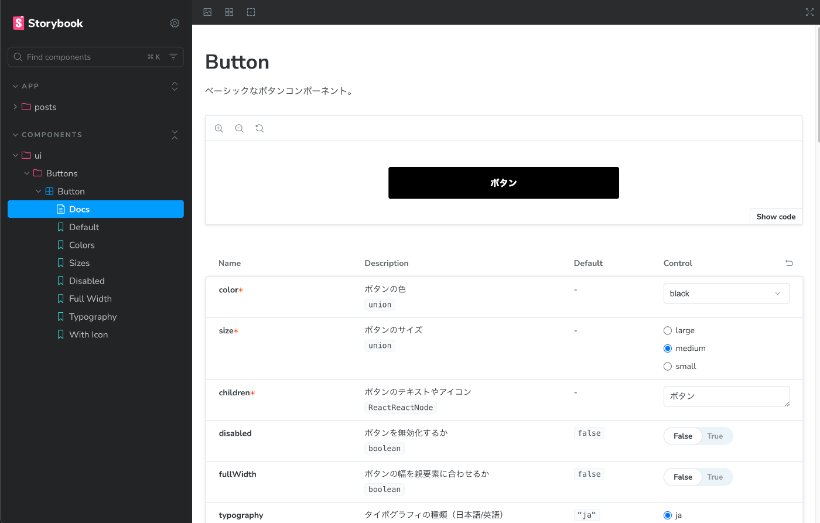The height and width of the screenshot is (523, 820).
Task: Click the search magnifier icon
Action: click(x=18, y=57)
